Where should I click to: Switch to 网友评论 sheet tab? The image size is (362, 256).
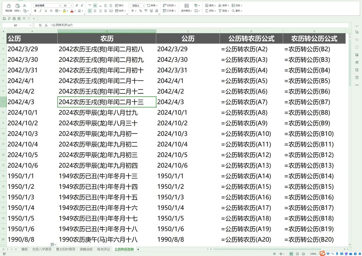click(103, 249)
